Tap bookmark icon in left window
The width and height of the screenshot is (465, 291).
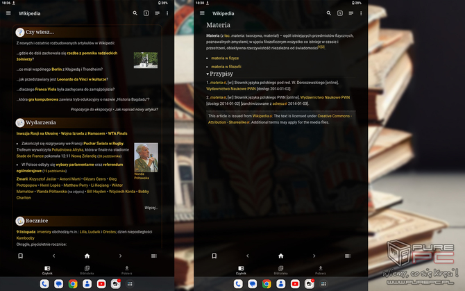(x=20, y=256)
